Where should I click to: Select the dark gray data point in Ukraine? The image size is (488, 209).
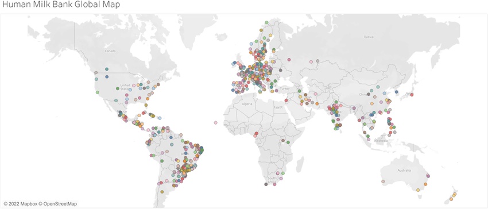pyautogui.click(x=280, y=71)
